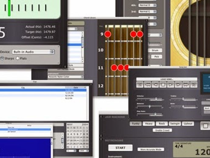Select the Sharps radio button in tuner
This screenshot has height=158, width=210.
click(2, 58)
